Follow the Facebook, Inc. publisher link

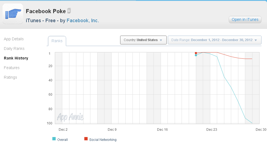point(83,21)
